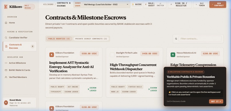This screenshot has width=231, height=111.
Task: Click ESCROW LOCKED tag beside NODE.JS
Action: 129,92
